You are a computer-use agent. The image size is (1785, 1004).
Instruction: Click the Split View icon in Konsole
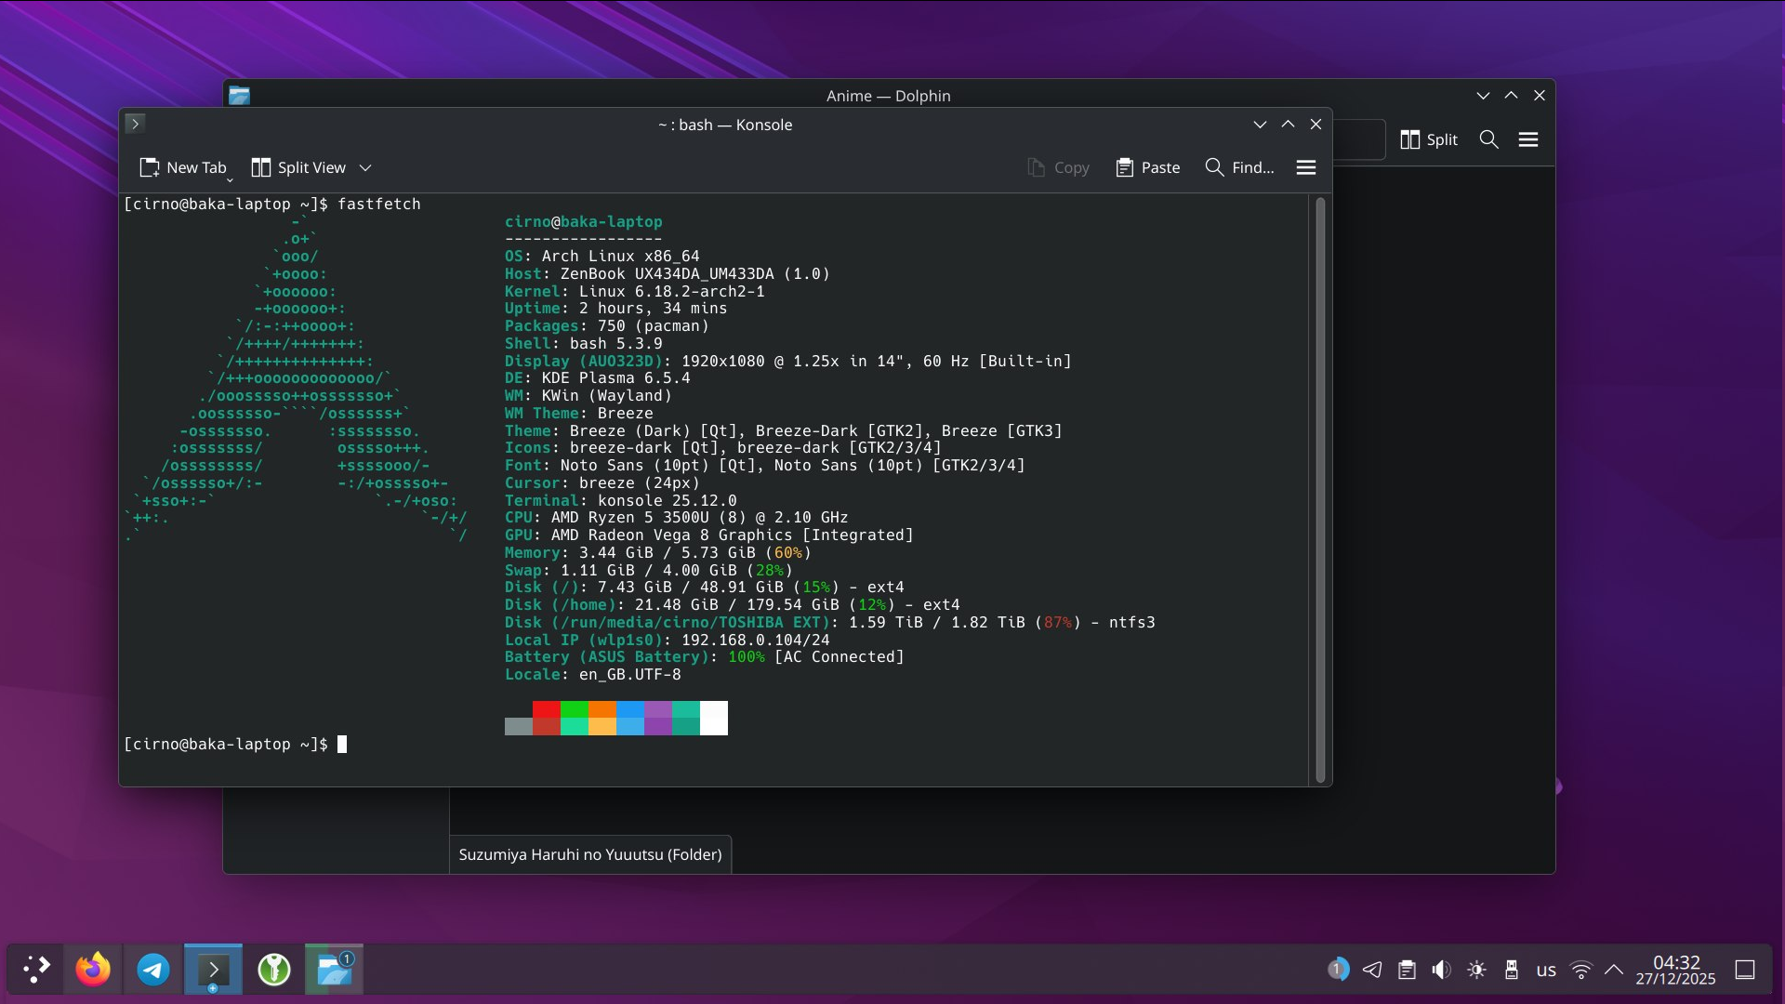click(261, 167)
